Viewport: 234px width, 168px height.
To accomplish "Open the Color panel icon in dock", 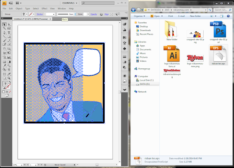I will pyautogui.click(x=124, y=24).
